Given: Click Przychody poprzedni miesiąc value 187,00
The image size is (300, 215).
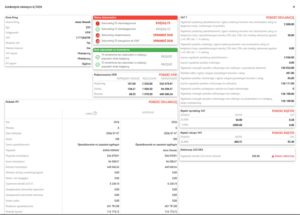Looking at the screenshot, I should coord(132,84).
